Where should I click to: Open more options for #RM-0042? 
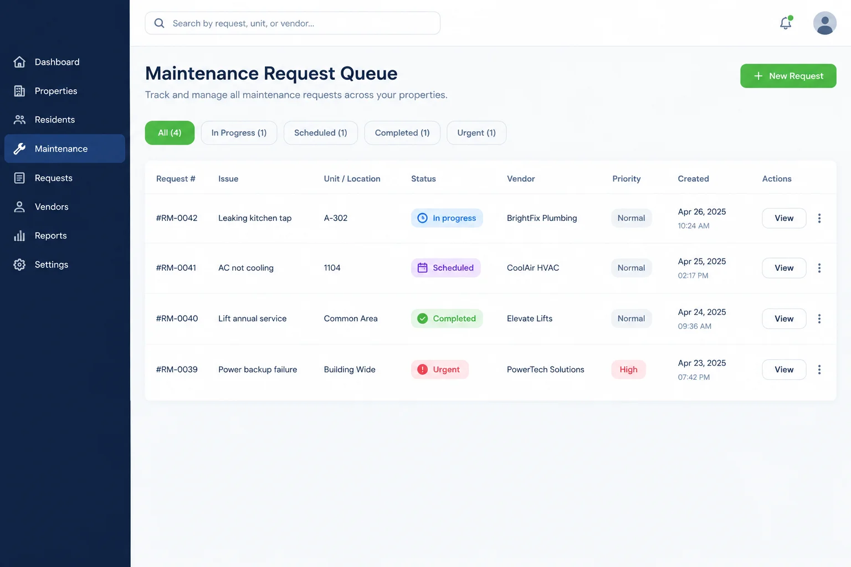819,218
